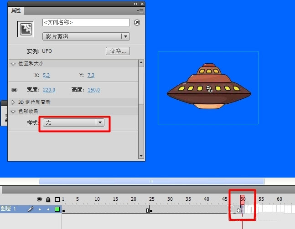Click the lock icon in timeline header
The image size is (295, 229).
pyautogui.click(x=48, y=199)
